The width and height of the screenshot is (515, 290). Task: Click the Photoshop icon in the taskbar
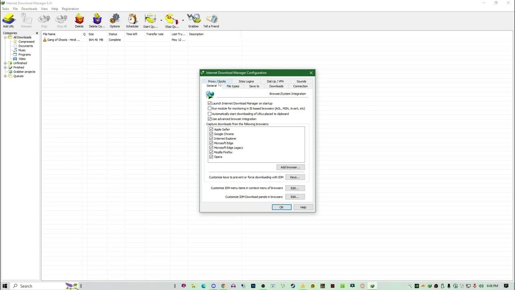click(253, 286)
